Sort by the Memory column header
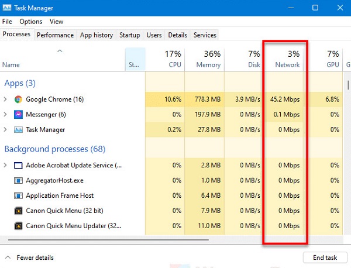 click(x=205, y=59)
